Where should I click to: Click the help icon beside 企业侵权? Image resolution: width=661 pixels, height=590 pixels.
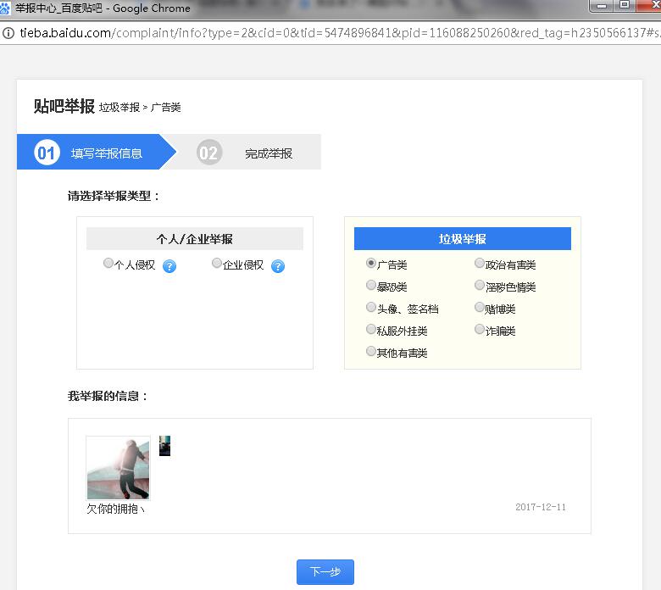pyautogui.click(x=278, y=266)
